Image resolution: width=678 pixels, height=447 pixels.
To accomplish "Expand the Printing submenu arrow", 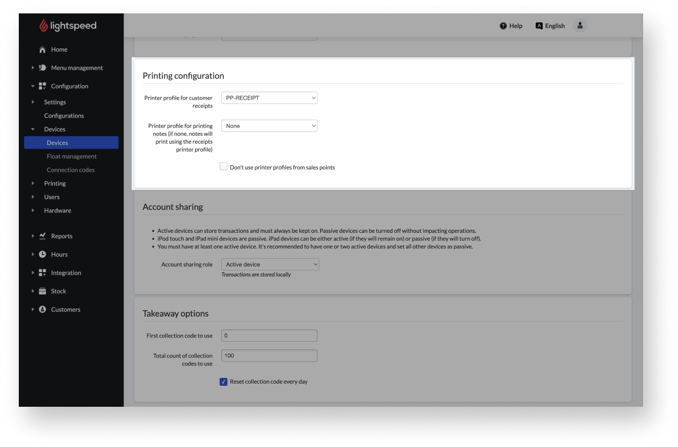I will [33, 184].
